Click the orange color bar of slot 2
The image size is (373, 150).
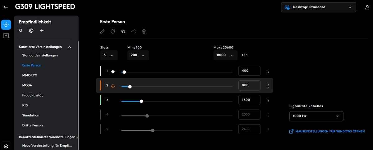101,85
